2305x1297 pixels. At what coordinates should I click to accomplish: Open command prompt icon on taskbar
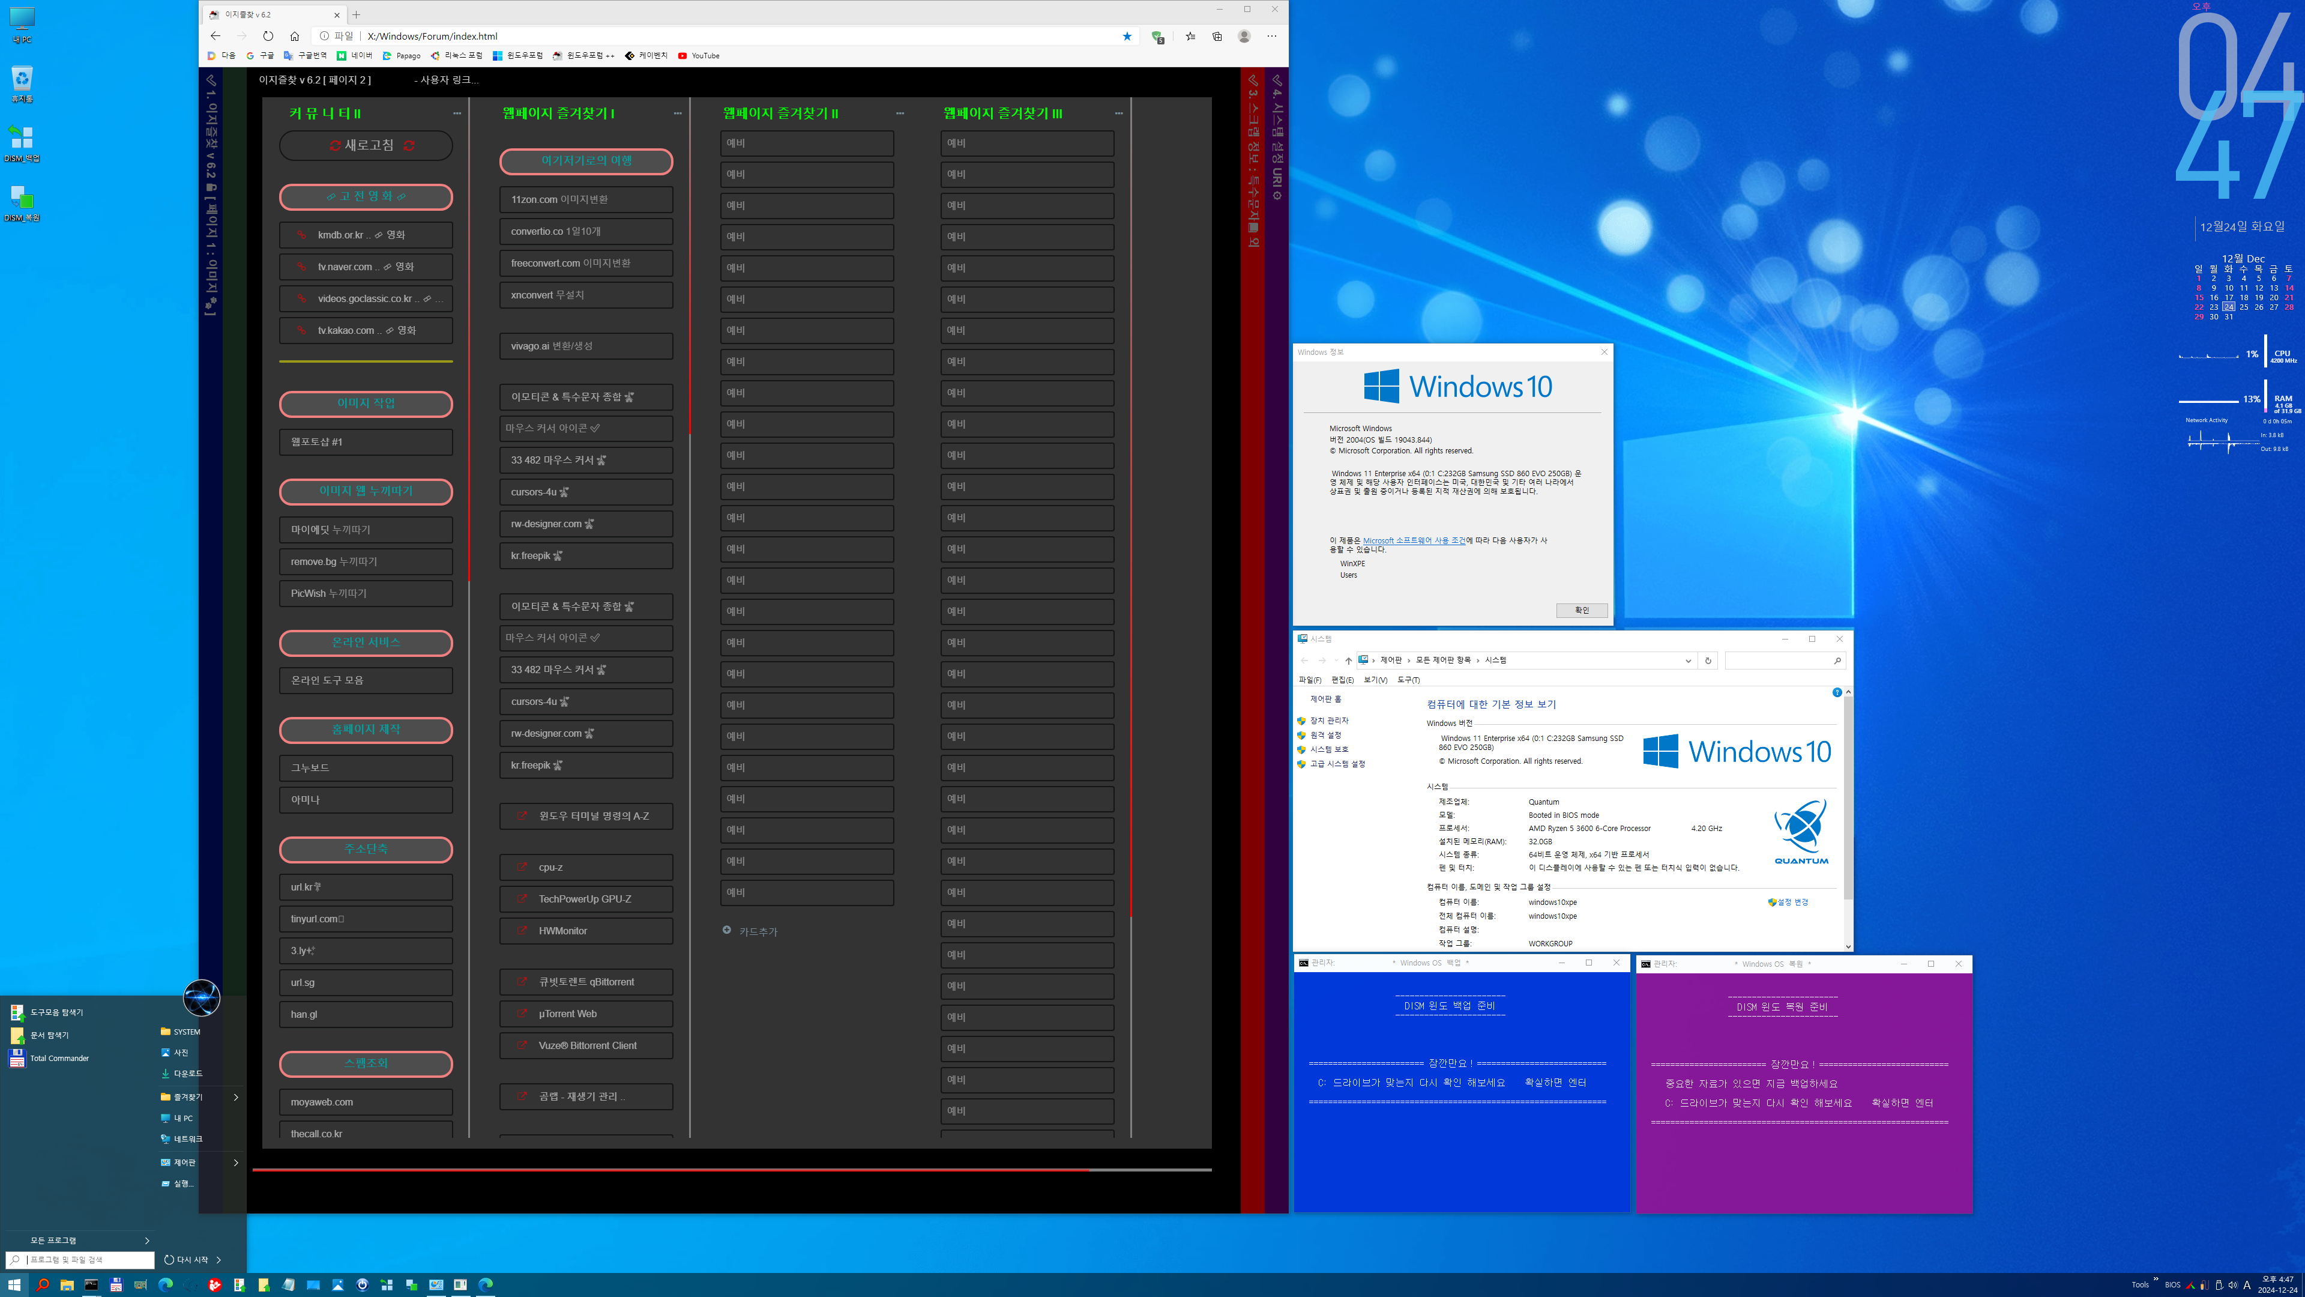point(91,1284)
